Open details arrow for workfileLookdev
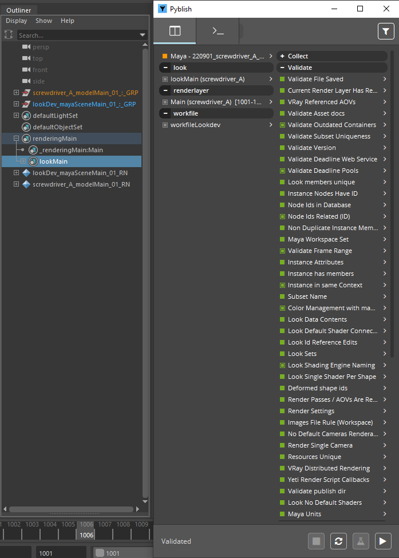 pos(271,125)
